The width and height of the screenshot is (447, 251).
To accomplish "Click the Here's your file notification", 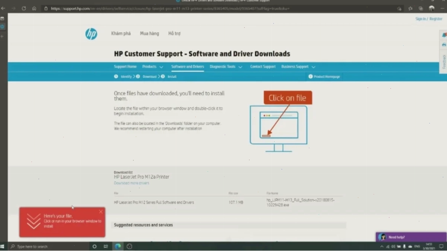I will pyautogui.click(x=62, y=222).
